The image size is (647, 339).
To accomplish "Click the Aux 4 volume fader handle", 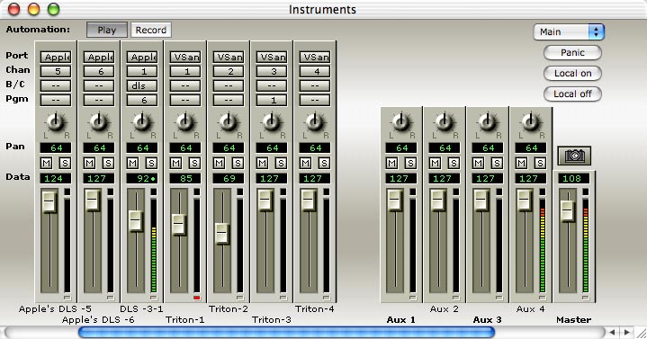I will click(525, 201).
